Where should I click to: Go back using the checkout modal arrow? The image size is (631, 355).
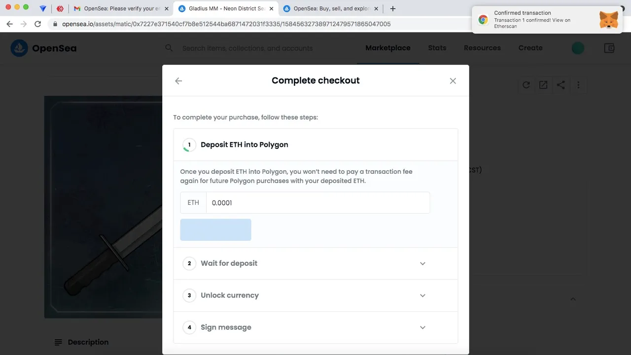click(178, 81)
